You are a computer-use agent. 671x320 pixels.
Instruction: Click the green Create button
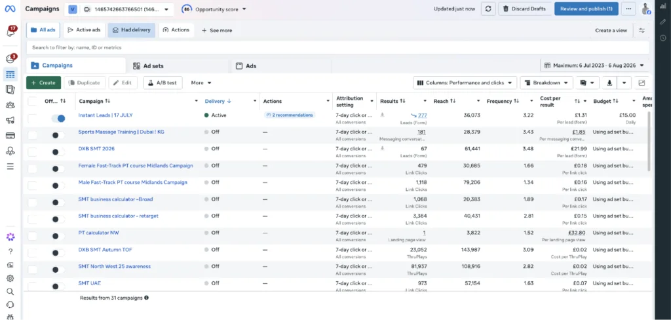[44, 83]
